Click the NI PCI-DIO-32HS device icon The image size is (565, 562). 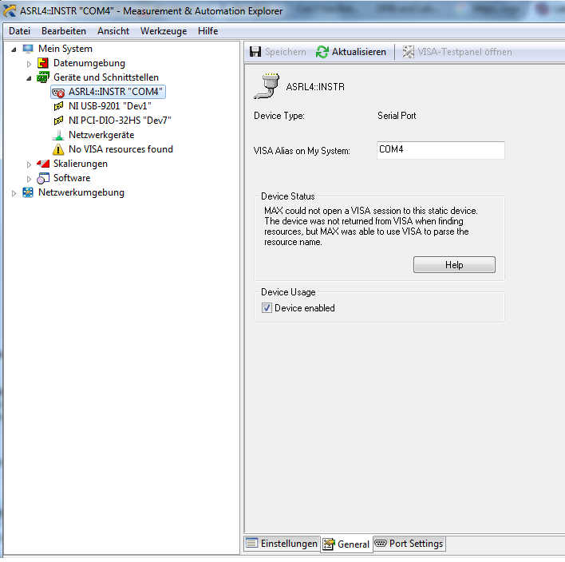click(58, 121)
